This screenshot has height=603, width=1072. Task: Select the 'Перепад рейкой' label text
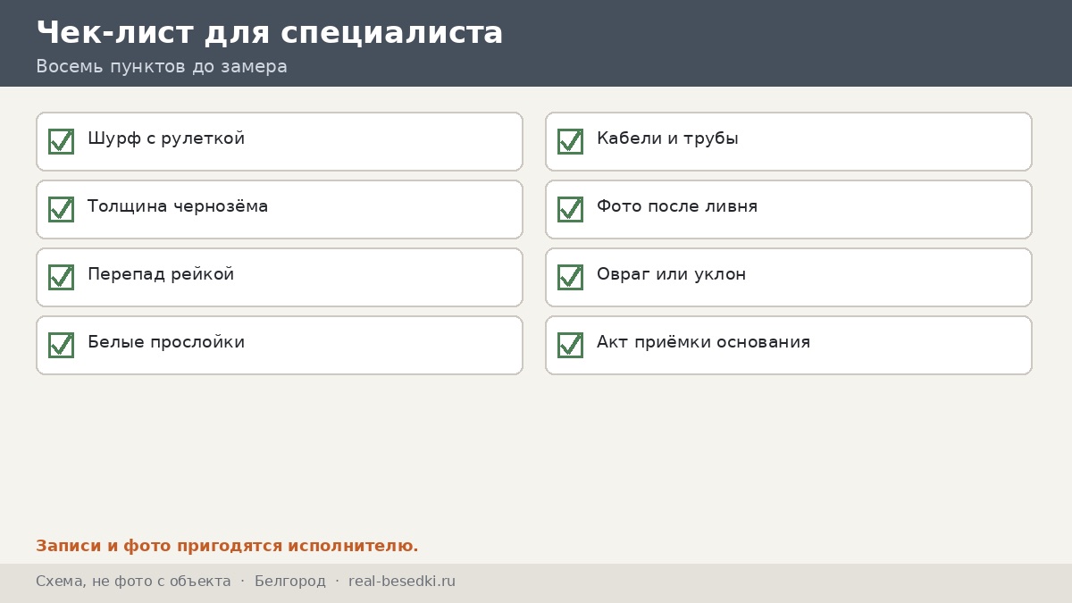click(161, 275)
